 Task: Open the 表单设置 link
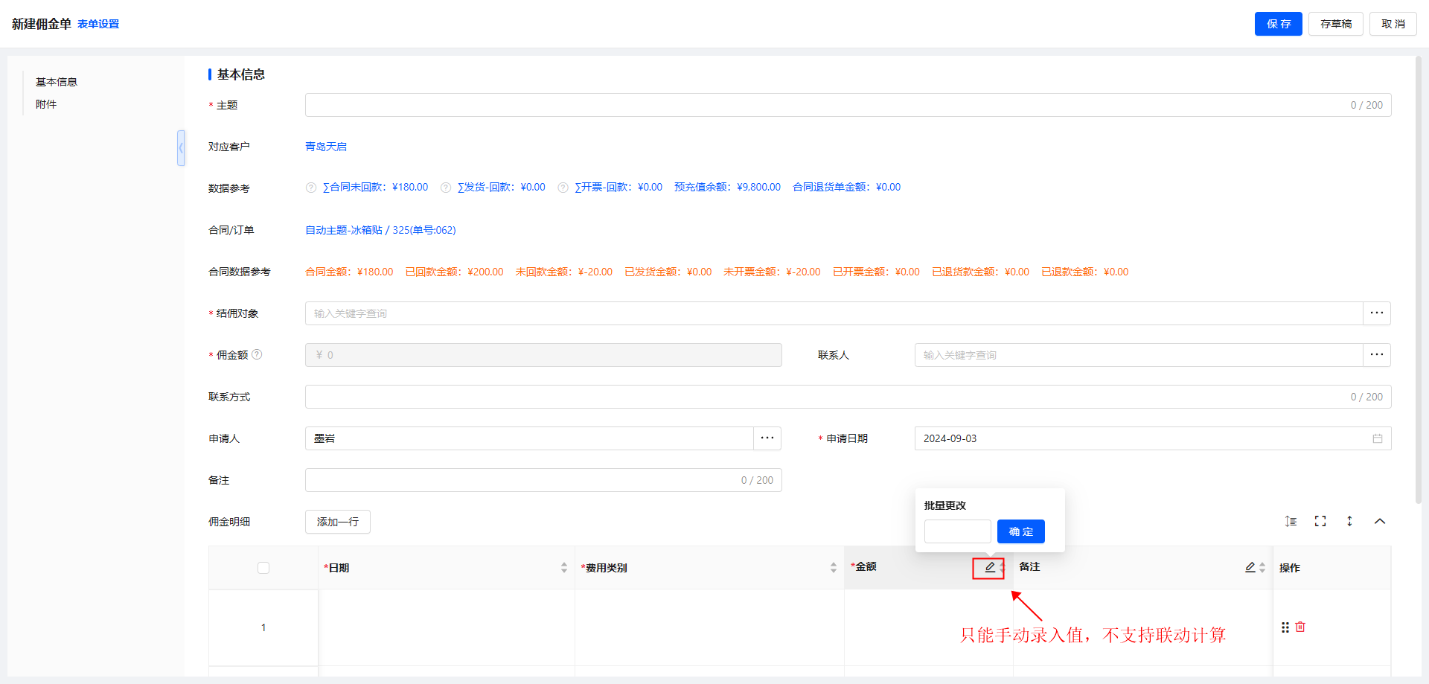click(x=98, y=25)
